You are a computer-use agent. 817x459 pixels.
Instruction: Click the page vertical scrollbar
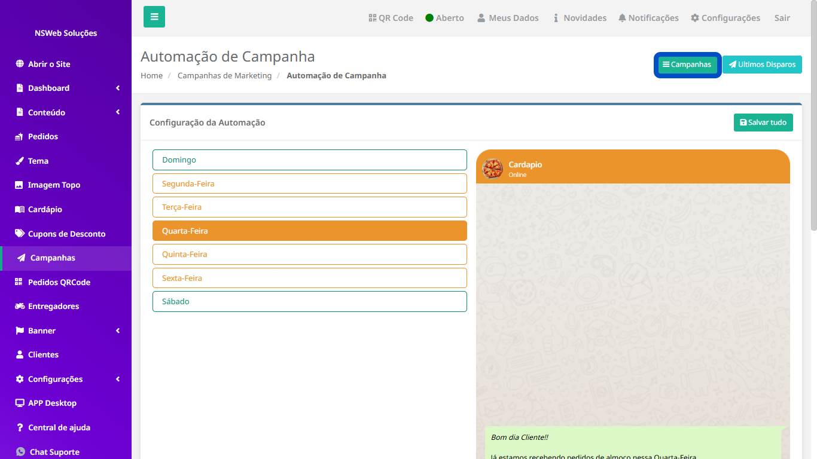(x=813, y=115)
